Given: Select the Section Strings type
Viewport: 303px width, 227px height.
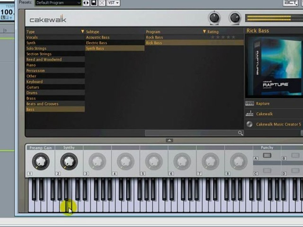Looking at the screenshot, I should coord(55,54).
